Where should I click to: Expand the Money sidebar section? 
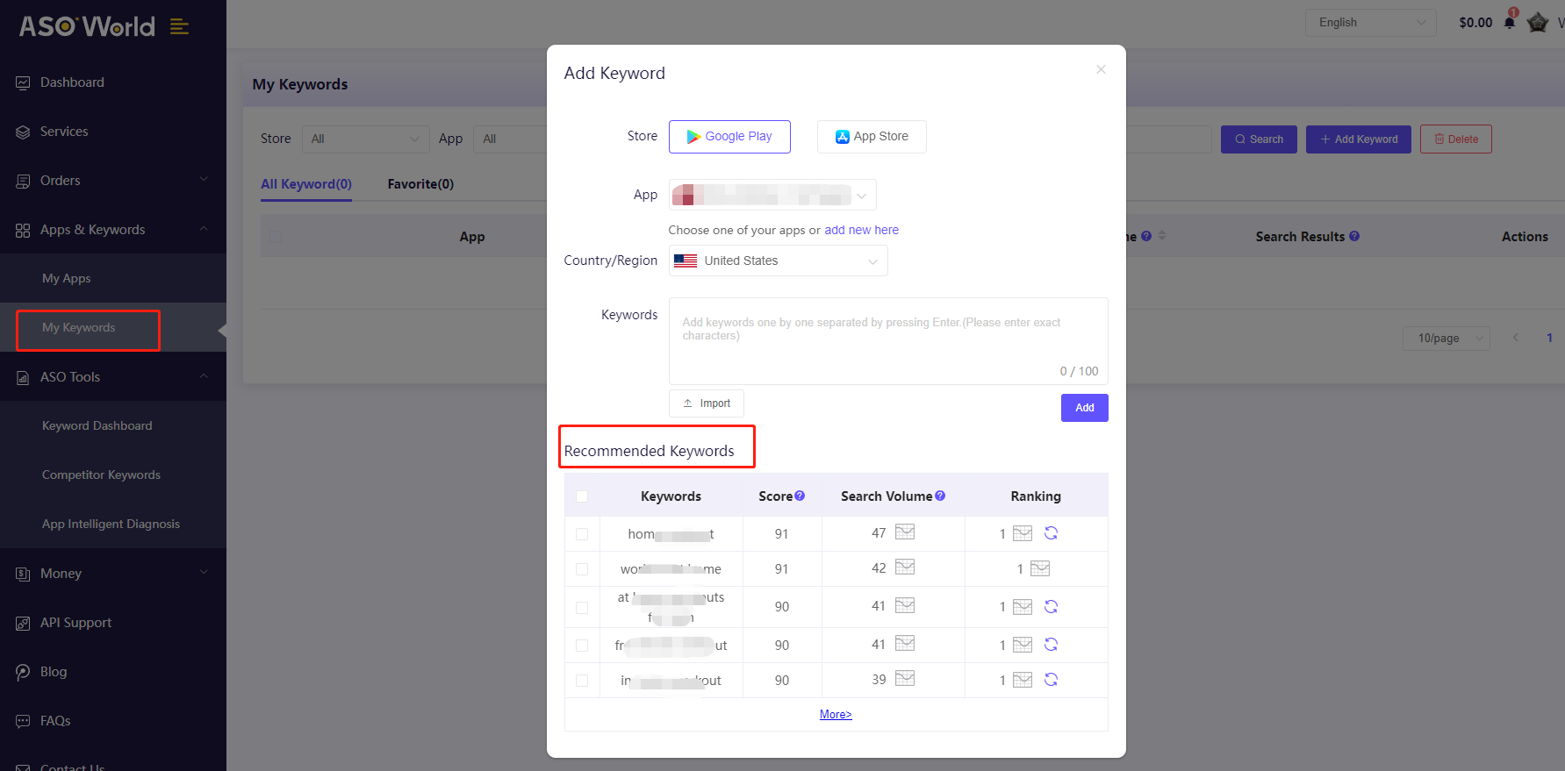tap(113, 574)
